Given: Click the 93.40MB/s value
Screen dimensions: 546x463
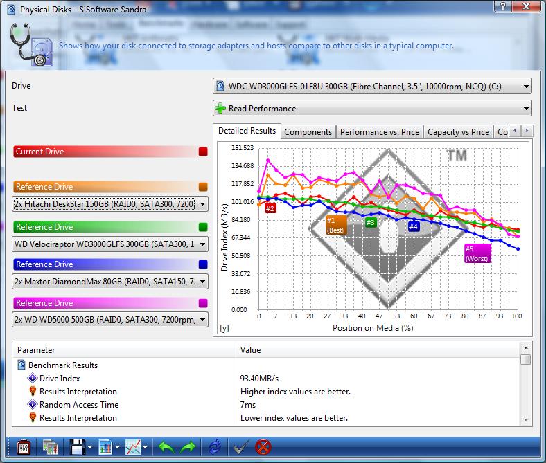Looking at the screenshot, I should click(259, 379).
